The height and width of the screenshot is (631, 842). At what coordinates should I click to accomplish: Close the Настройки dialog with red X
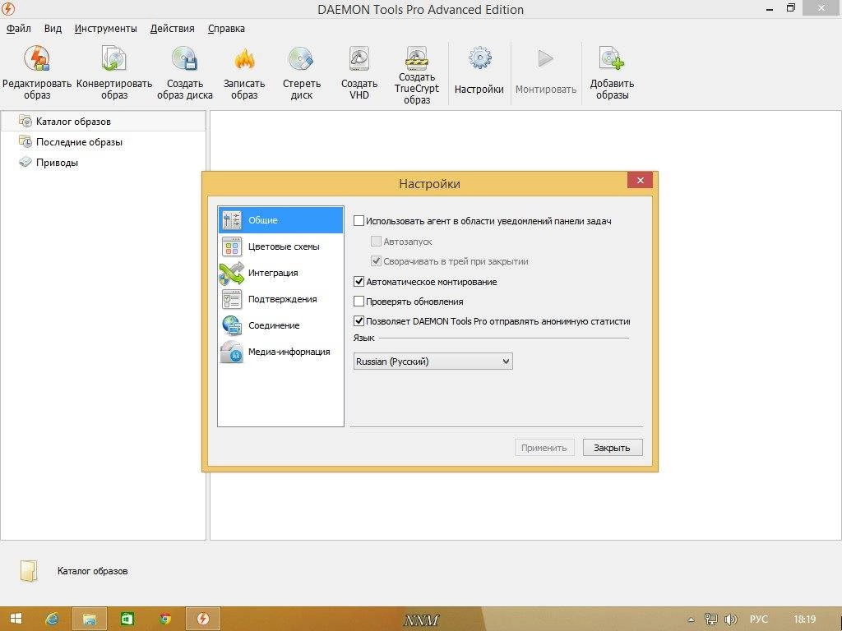[x=640, y=180]
